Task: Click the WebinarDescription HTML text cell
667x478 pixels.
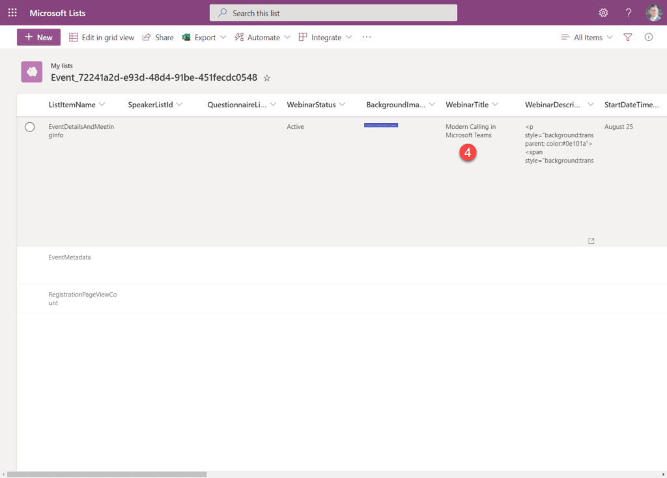Action: pyautogui.click(x=559, y=144)
